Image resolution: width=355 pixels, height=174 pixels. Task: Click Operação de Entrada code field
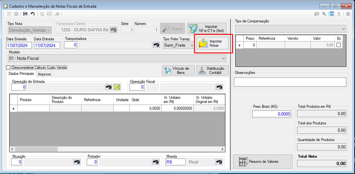(19, 87)
